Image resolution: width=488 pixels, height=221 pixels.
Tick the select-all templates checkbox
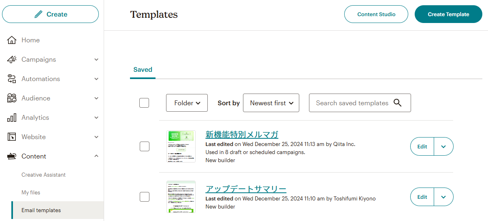click(x=144, y=103)
